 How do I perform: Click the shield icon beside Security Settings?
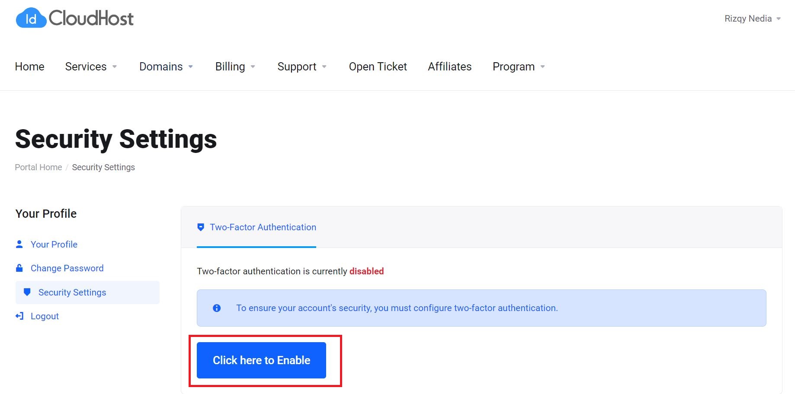(27, 292)
